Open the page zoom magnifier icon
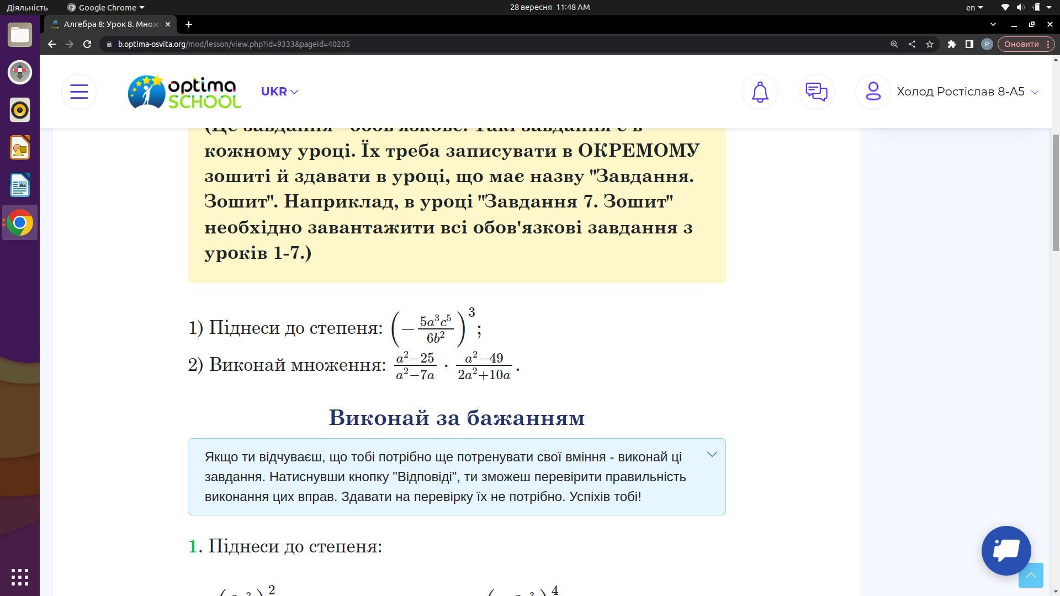The width and height of the screenshot is (1060, 596). click(894, 44)
